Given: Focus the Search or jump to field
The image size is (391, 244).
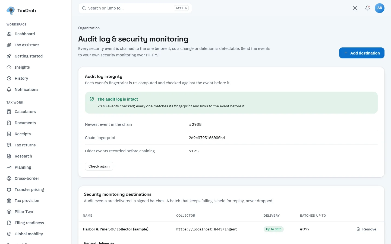Looking at the screenshot, I should pyautogui.click(x=135, y=8).
